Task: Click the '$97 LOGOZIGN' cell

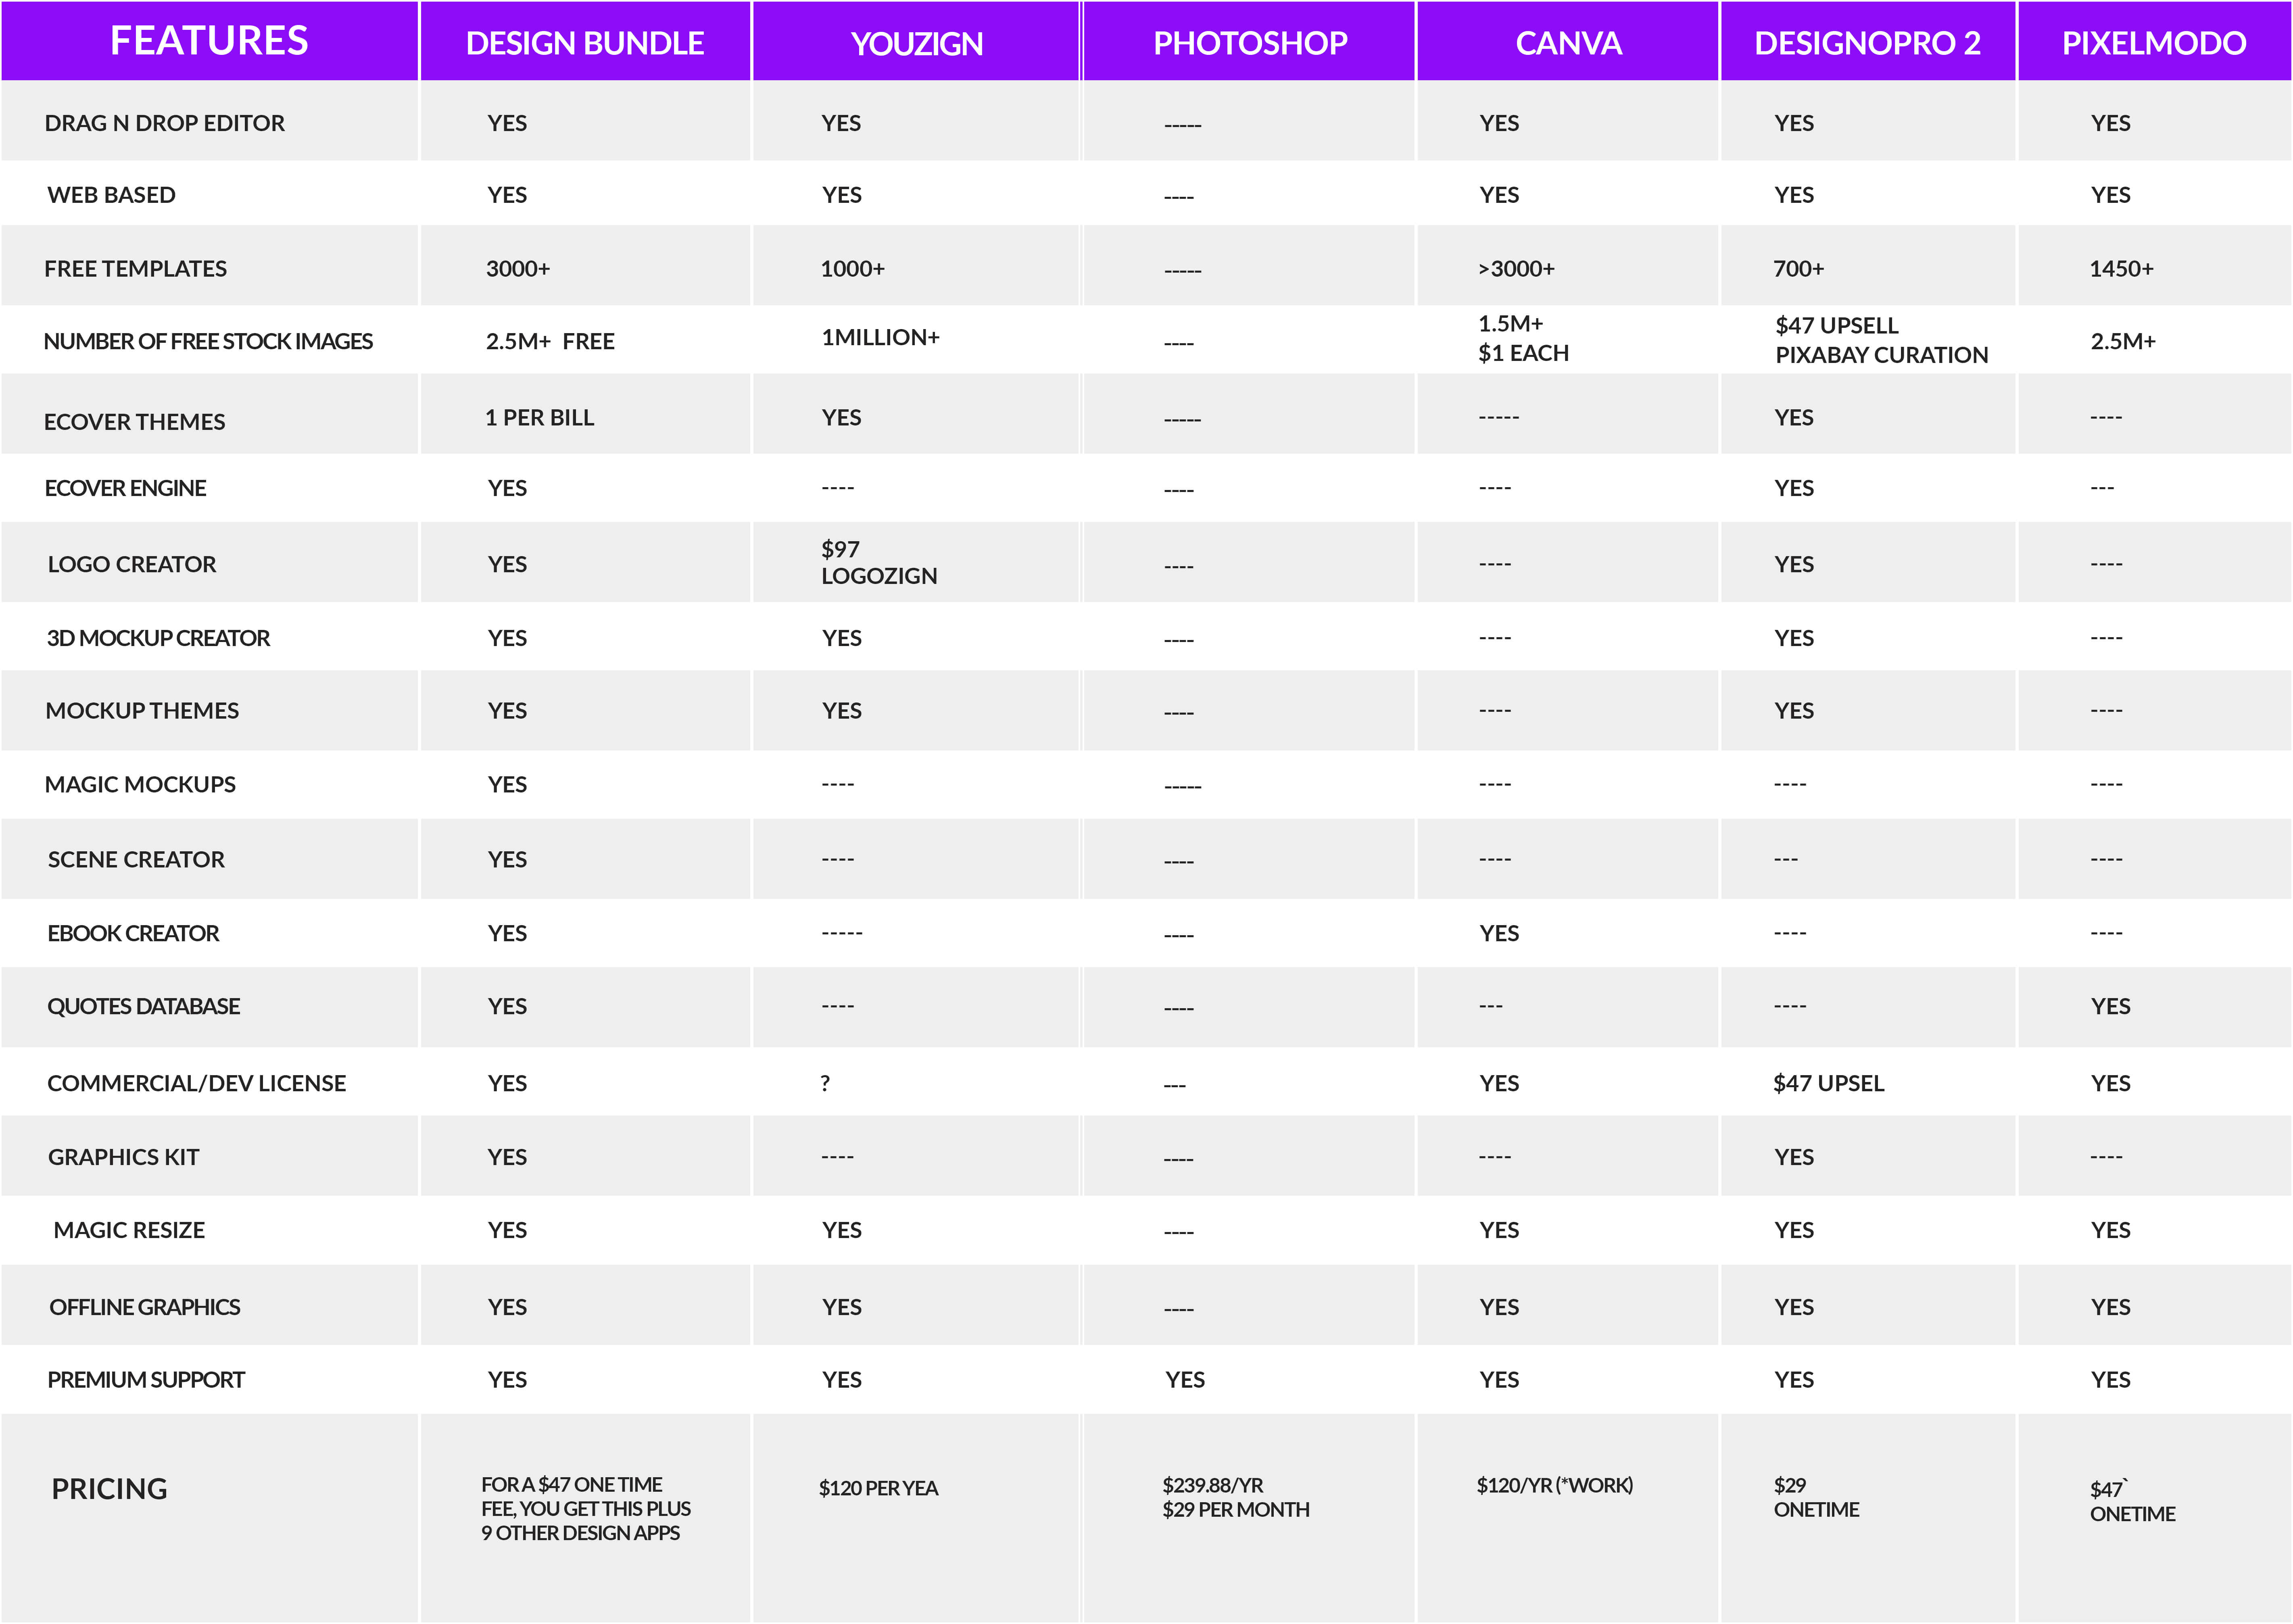Action: 879,562
